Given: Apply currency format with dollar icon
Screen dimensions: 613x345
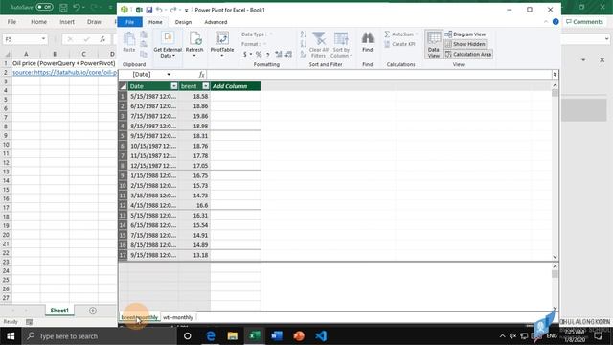Looking at the screenshot, I should [x=245, y=54].
